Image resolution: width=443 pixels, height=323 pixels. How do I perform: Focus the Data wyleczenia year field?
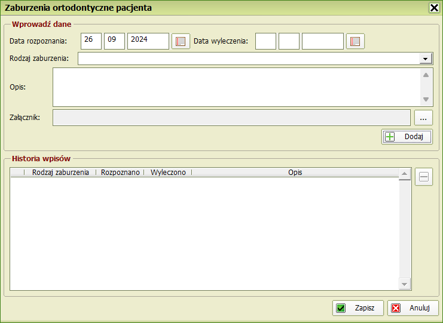click(322, 41)
